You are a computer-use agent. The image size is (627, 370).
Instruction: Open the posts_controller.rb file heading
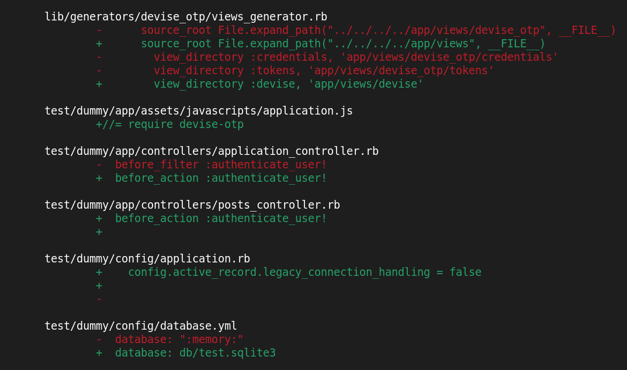(x=192, y=205)
